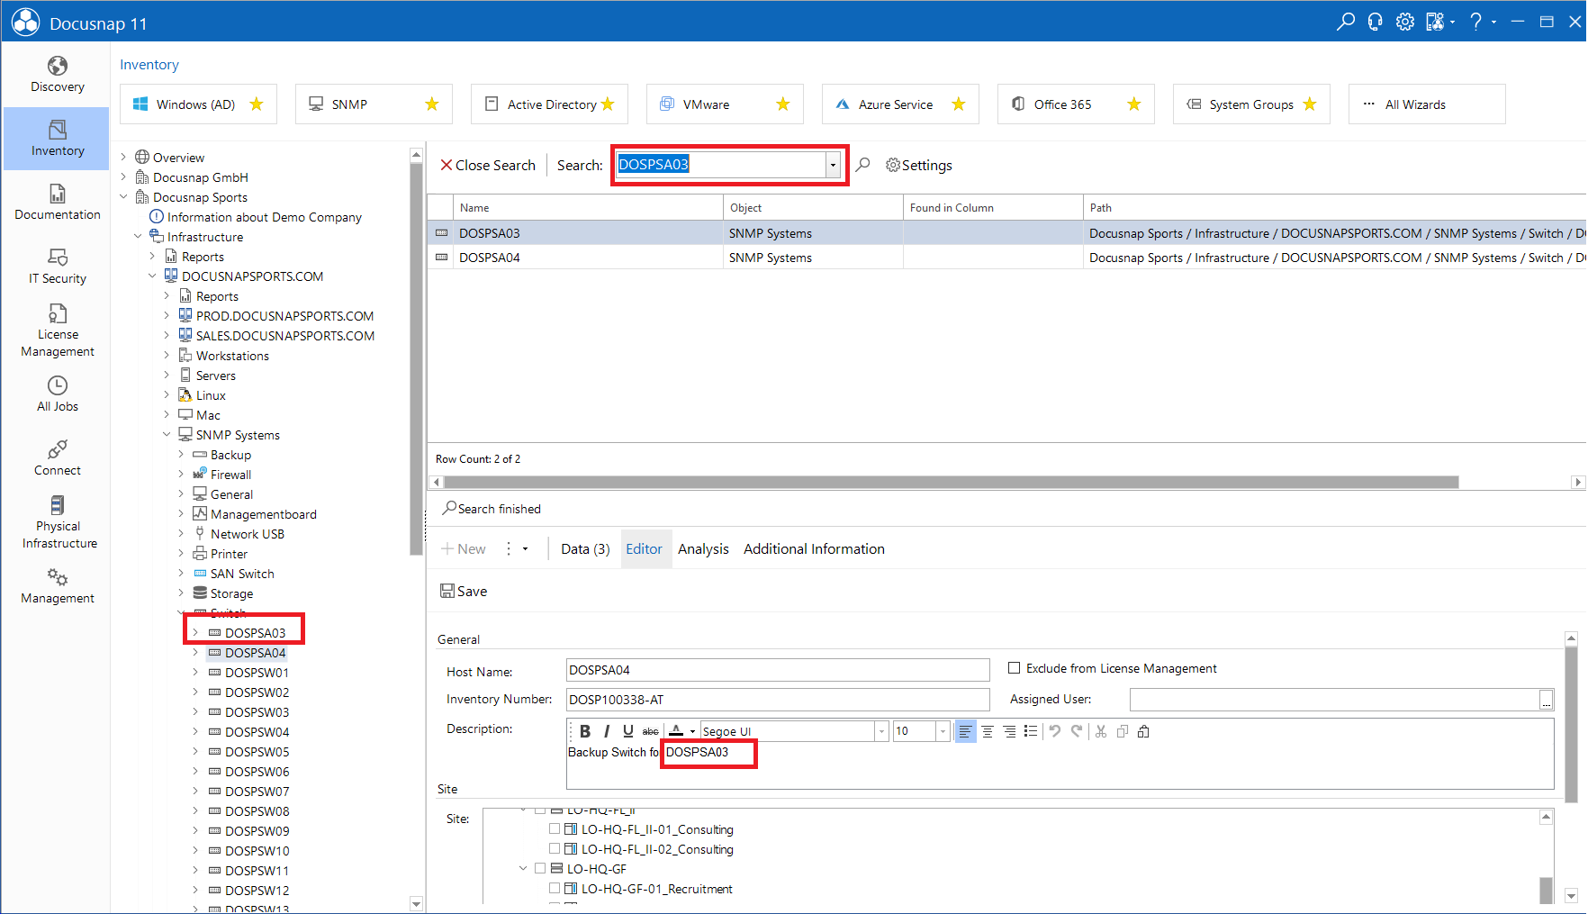This screenshot has height=914, width=1588.
Task: Switch to the Analysis tab
Action: [x=703, y=548]
